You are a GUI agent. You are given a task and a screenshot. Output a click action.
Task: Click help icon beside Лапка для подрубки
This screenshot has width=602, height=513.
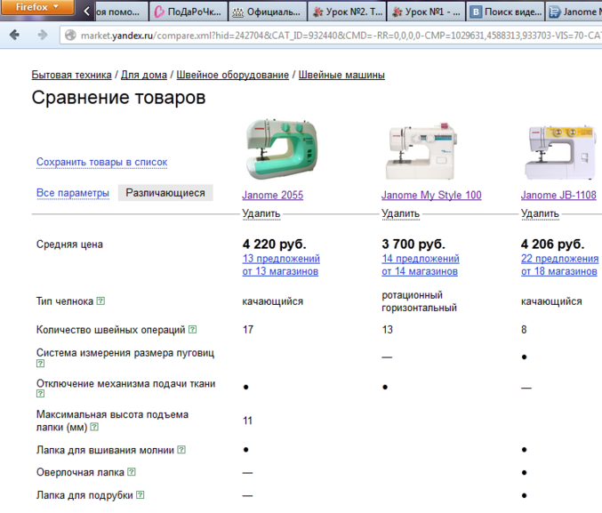pyautogui.click(x=140, y=495)
